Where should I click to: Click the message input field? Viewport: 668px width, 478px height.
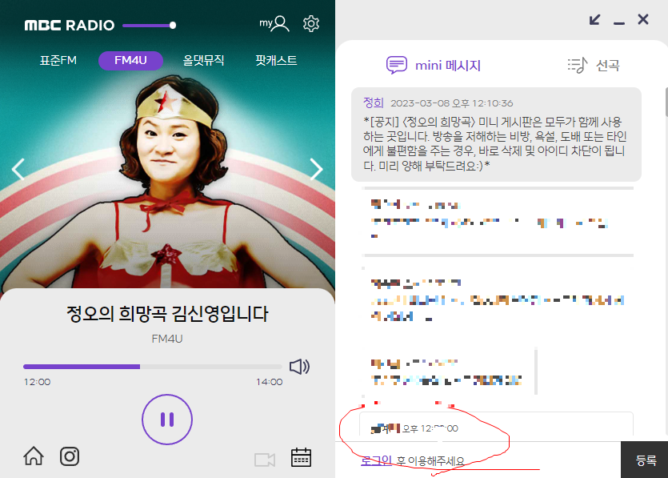click(x=478, y=460)
